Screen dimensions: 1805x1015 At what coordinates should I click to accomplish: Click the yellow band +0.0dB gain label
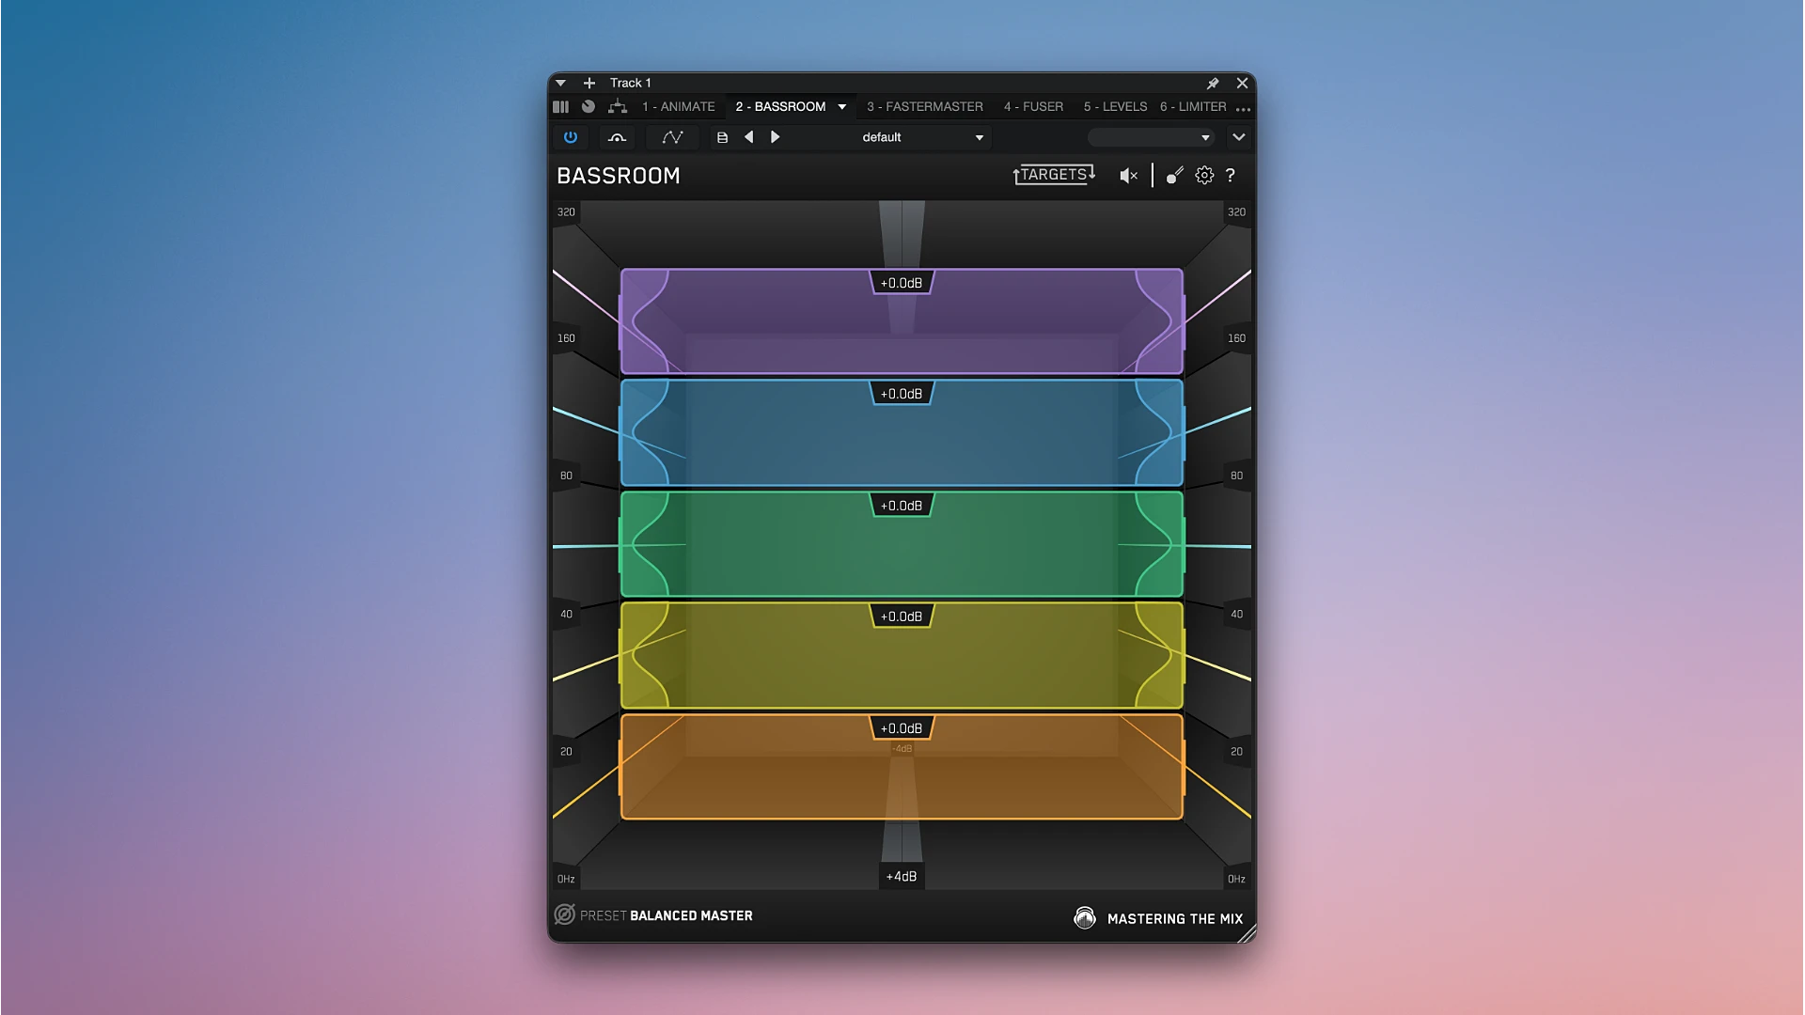coord(902,617)
